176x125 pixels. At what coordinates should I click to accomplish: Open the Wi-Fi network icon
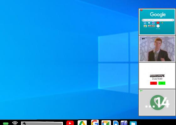point(15,123)
